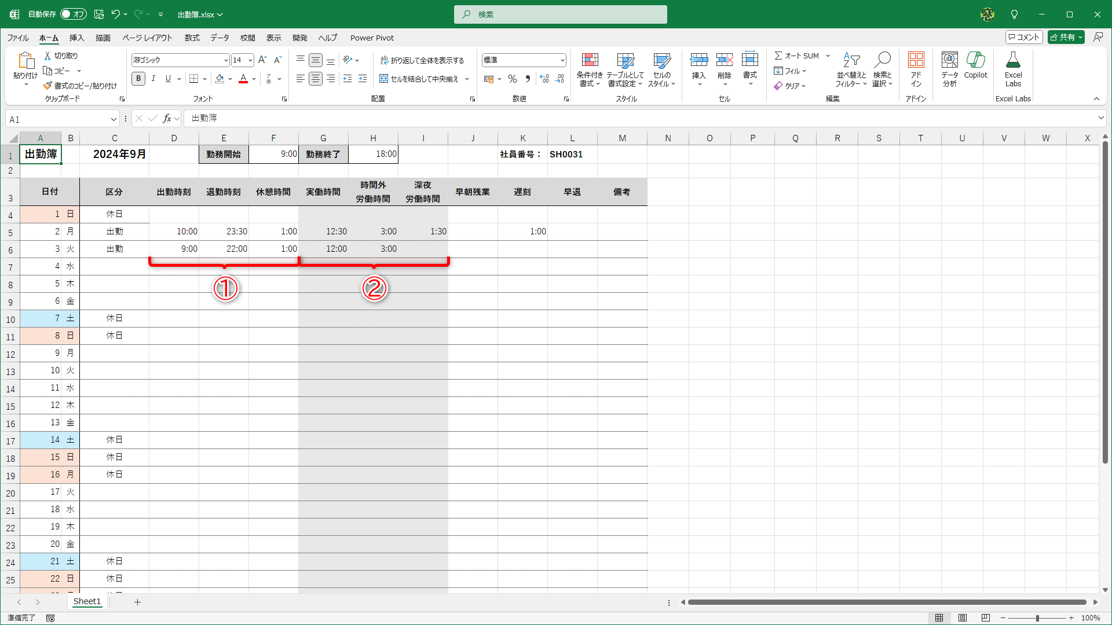Click the Format Painter brush icon
This screenshot has height=625, width=1112.
pyautogui.click(x=47, y=86)
